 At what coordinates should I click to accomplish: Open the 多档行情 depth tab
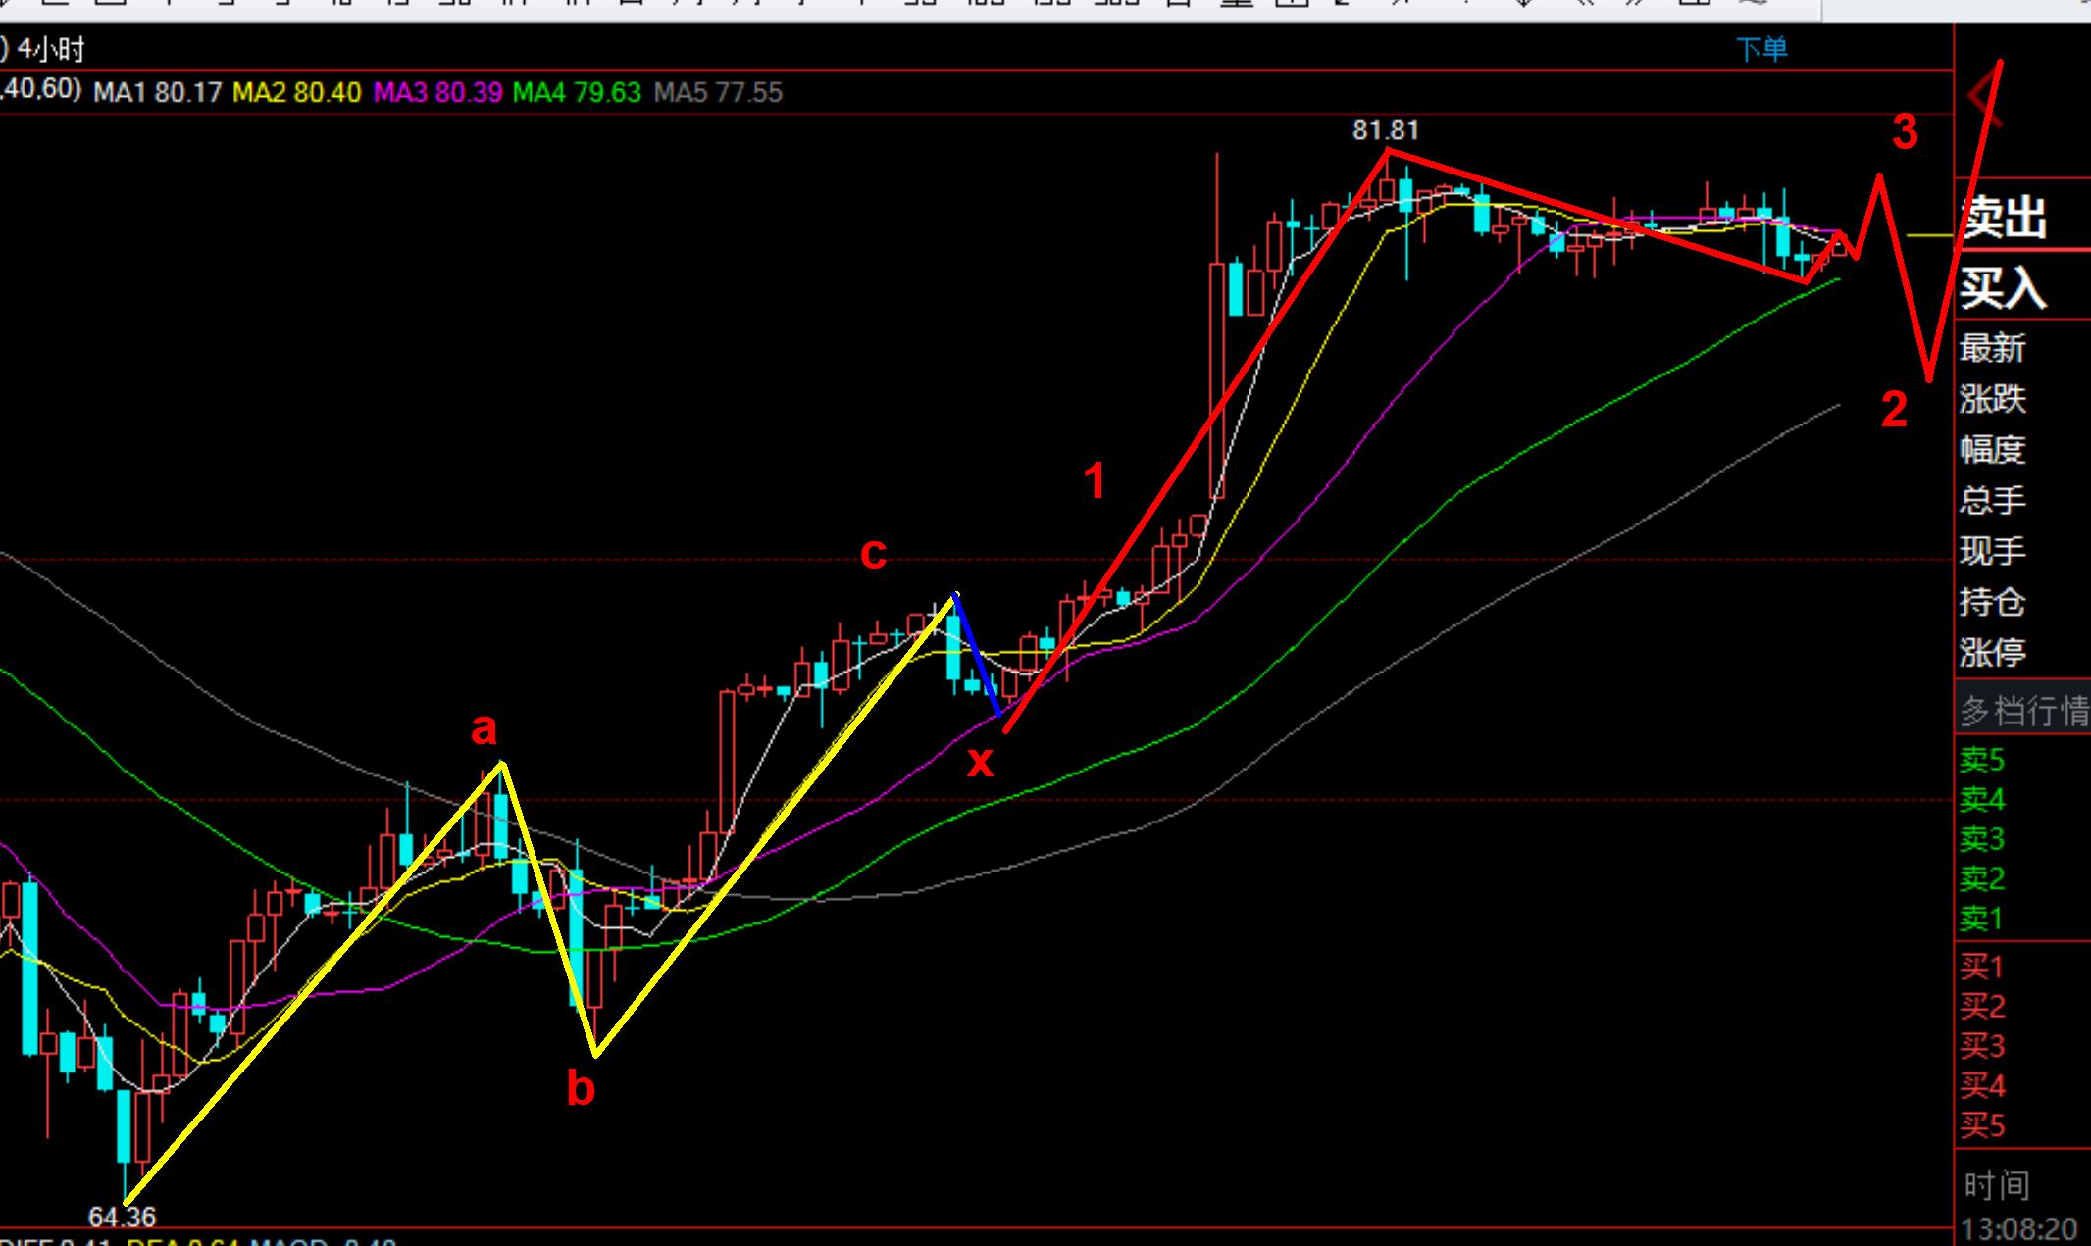pos(2022,710)
